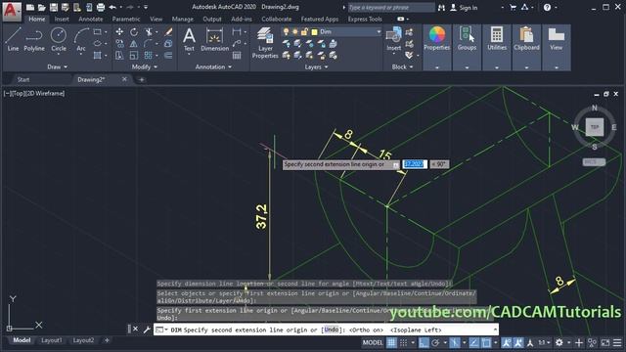Open the annotation scale 1:1 dropdown
This screenshot has height=352, width=626.
click(544, 343)
